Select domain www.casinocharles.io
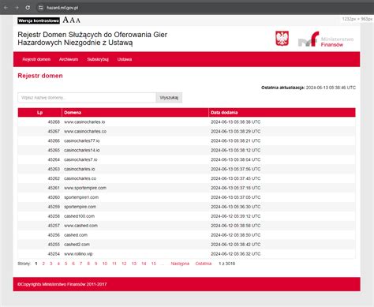Viewport: 374px width, 307px height. (x=84, y=122)
